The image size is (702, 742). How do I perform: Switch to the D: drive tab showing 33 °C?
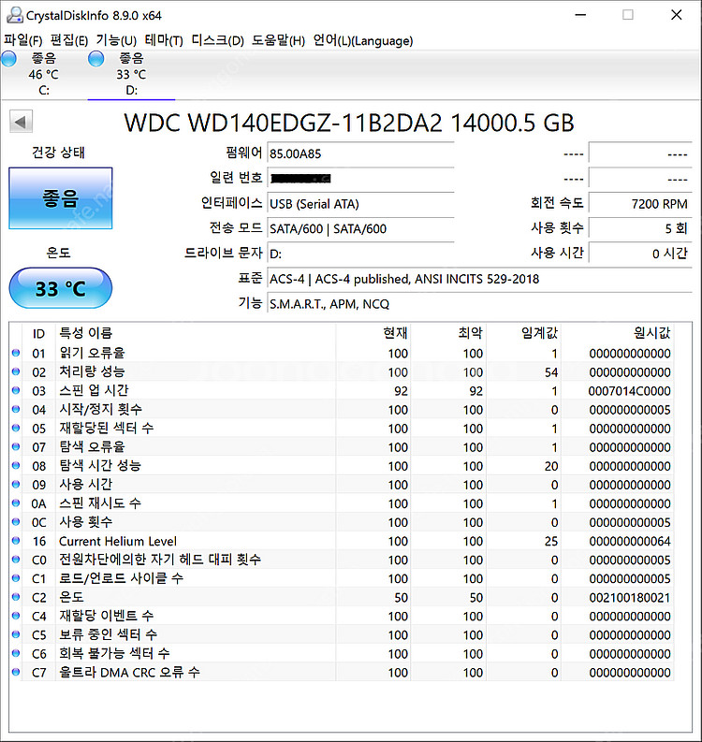[131, 74]
